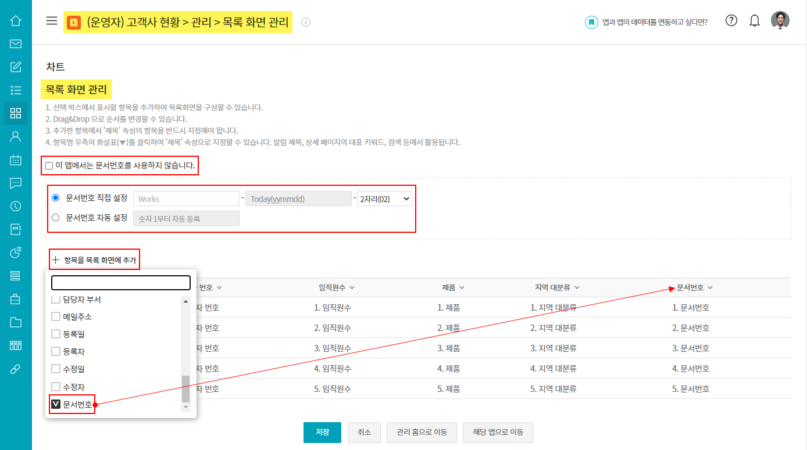
Task: Open the notifications bell icon
Action: click(755, 21)
